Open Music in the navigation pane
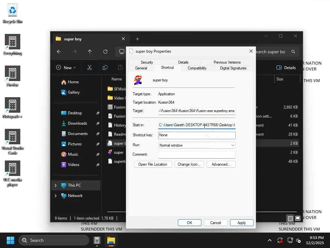This screenshot has height=248, width=330. (73, 154)
